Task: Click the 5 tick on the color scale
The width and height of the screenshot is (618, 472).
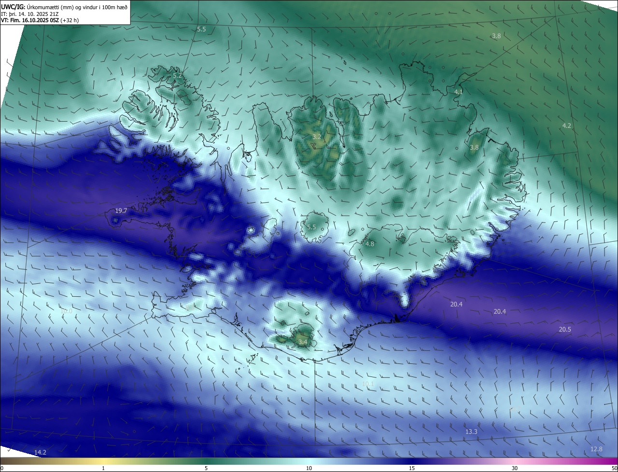Action: click(206, 468)
